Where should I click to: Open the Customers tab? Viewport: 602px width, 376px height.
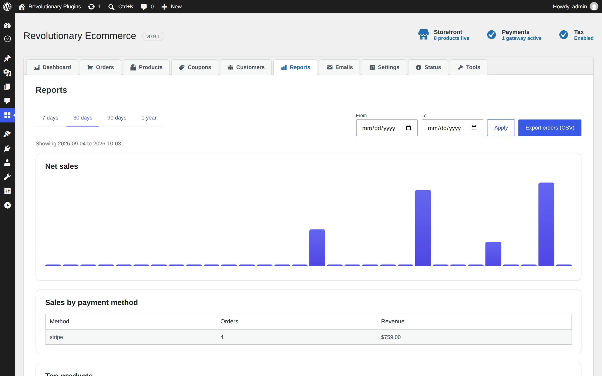pos(246,67)
